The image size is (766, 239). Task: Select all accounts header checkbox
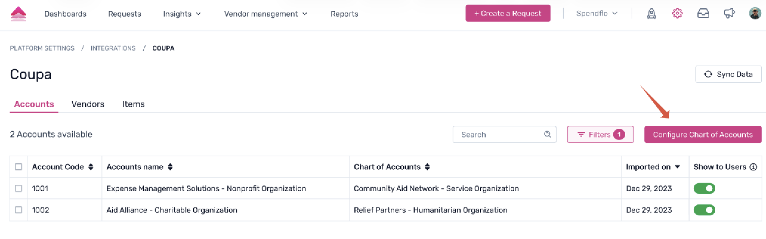click(x=18, y=167)
